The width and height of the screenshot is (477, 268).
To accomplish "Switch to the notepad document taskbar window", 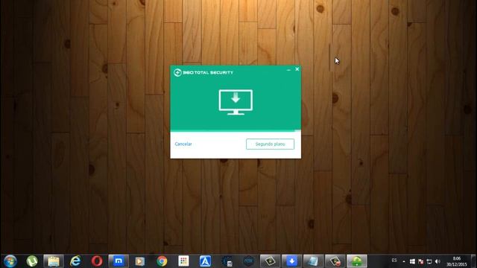I will click(x=313, y=261).
